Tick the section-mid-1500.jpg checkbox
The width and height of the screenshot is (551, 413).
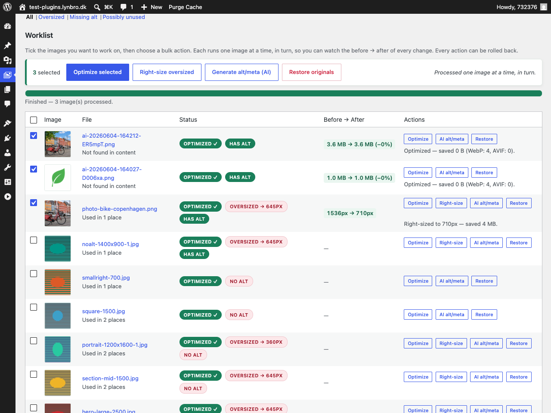coord(34,374)
